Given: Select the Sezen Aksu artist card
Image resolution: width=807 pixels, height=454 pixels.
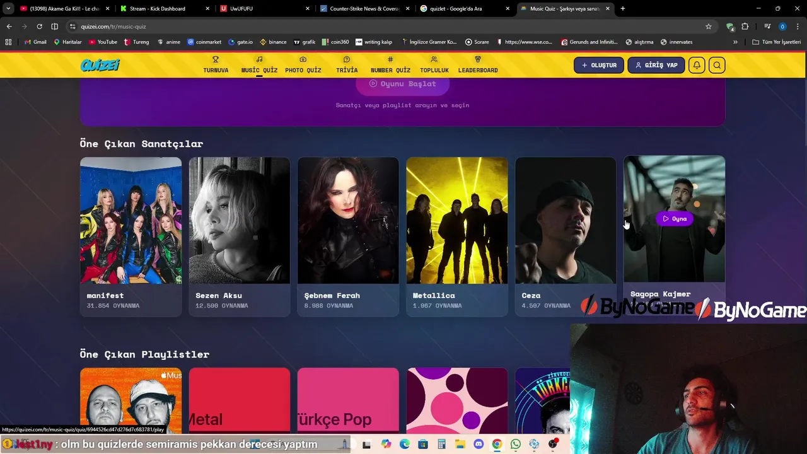Looking at the screenshot, I should pyautogui.click(x=240, y=236).
